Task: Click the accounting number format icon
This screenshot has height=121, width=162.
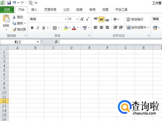Action: coord(155,28)
